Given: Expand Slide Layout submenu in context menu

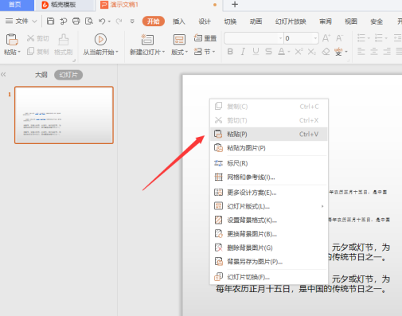Looking at the screenshot, I should [x=268, y=206].
